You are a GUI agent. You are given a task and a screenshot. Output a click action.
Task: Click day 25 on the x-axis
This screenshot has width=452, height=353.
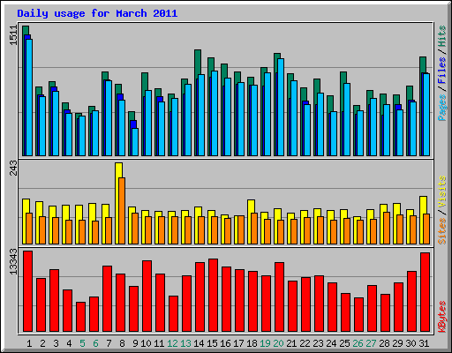coord(344,343)
